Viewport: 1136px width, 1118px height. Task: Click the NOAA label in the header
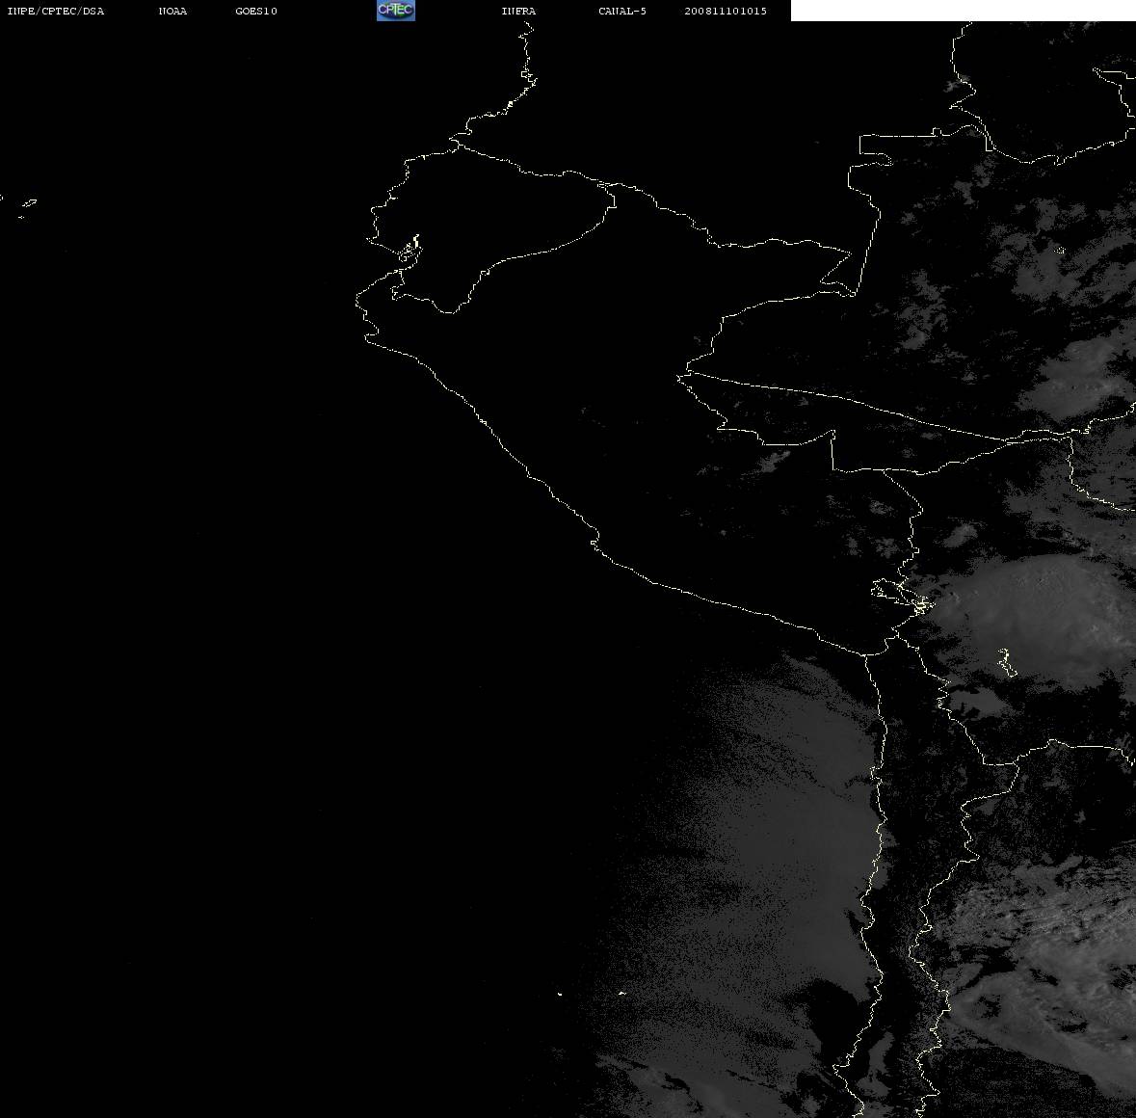tap(172, 11)
